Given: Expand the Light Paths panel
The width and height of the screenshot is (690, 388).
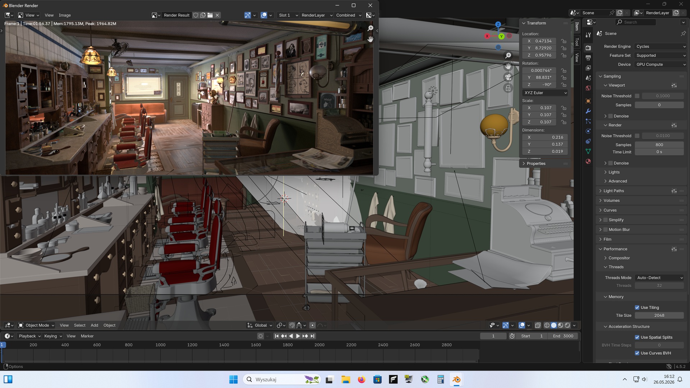Looking at the screenshot, I should coord(613,191).
